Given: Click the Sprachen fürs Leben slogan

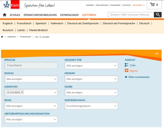Looking at the screenshot, I should pyautogui.click(x=39, y=6).
